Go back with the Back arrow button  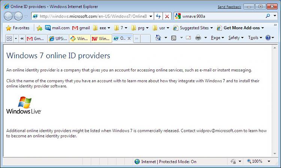[8, 16]
